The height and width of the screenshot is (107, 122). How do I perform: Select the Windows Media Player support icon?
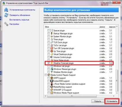point(52,93)
